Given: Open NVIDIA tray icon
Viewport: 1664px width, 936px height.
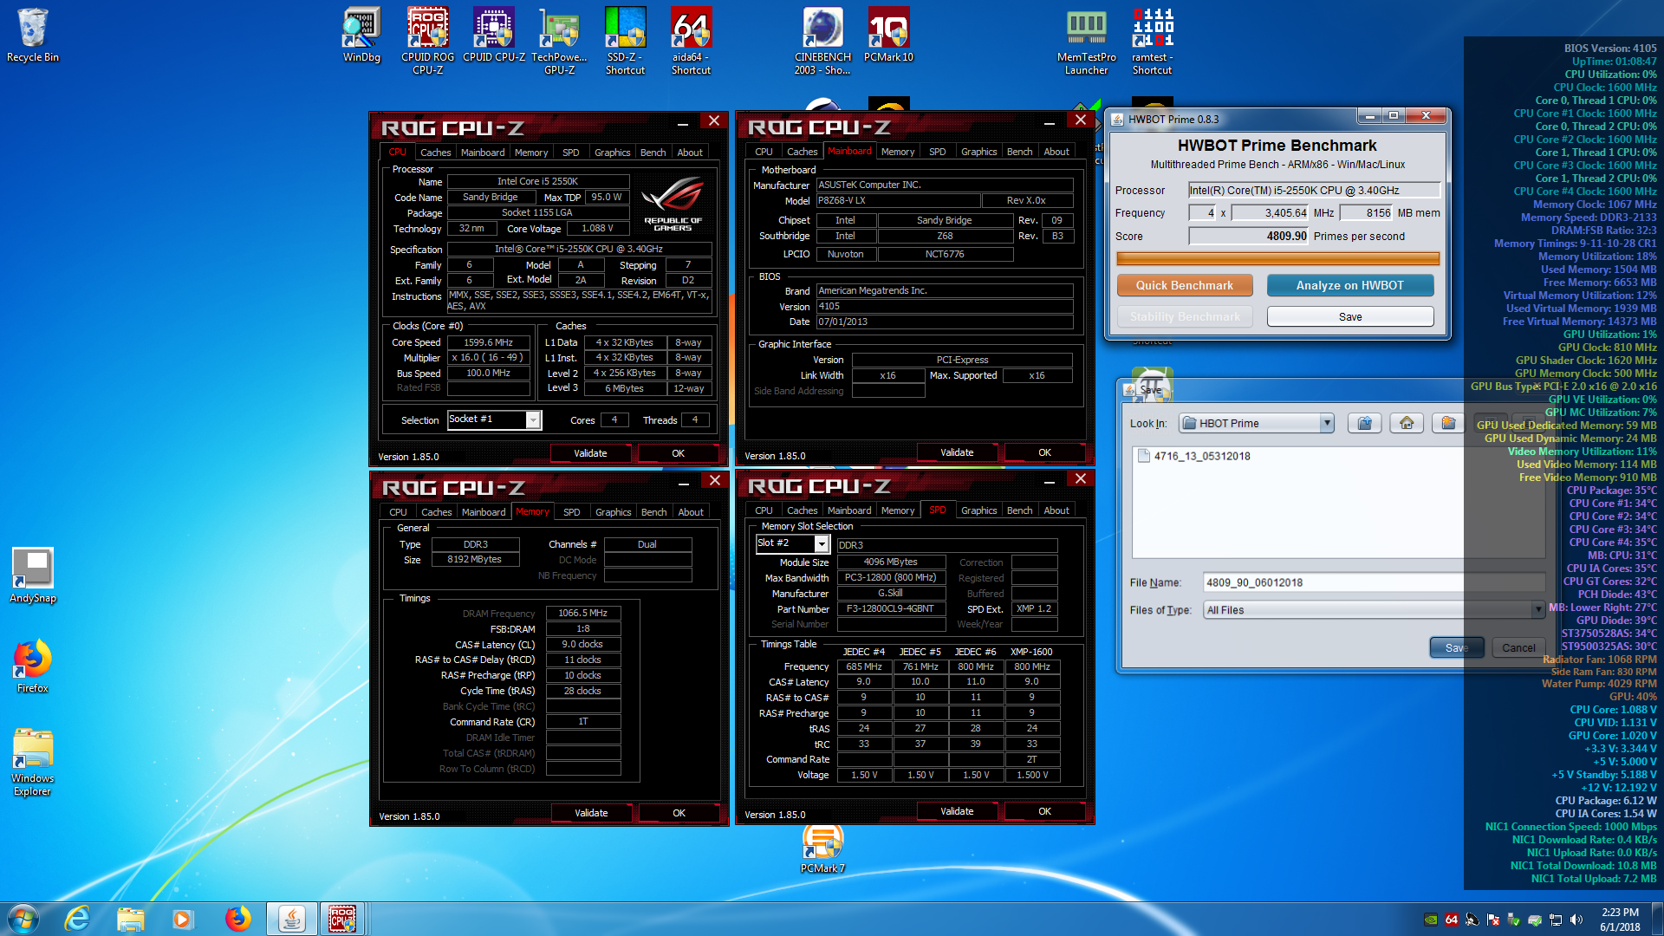Looking at the screenshot, I should (x=1431, y=920).
